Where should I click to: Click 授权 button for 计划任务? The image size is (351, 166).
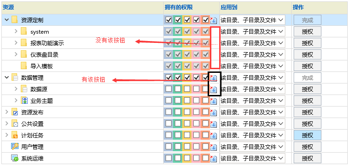(x=308, y=135)
